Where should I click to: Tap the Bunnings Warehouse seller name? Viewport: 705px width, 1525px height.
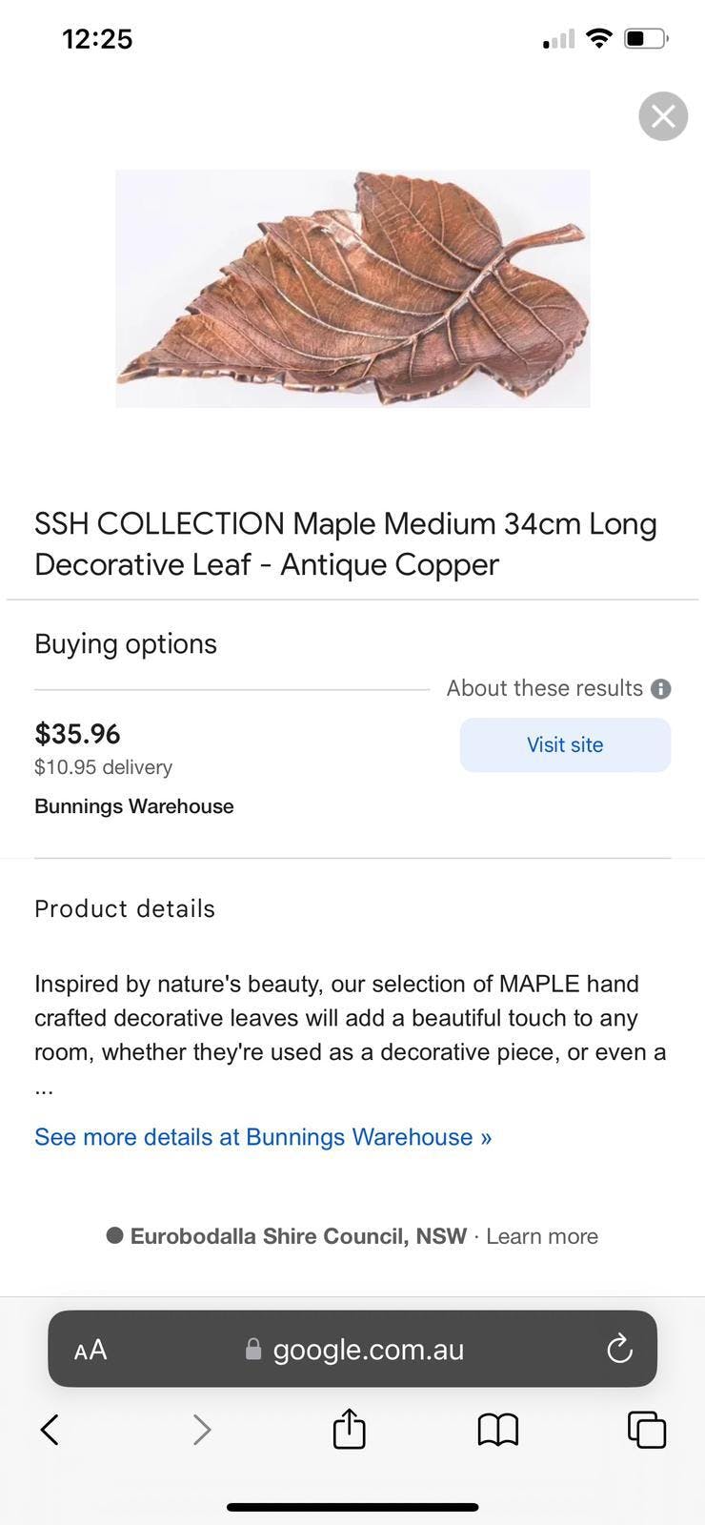pyautogui.click(x=134, y=806)
